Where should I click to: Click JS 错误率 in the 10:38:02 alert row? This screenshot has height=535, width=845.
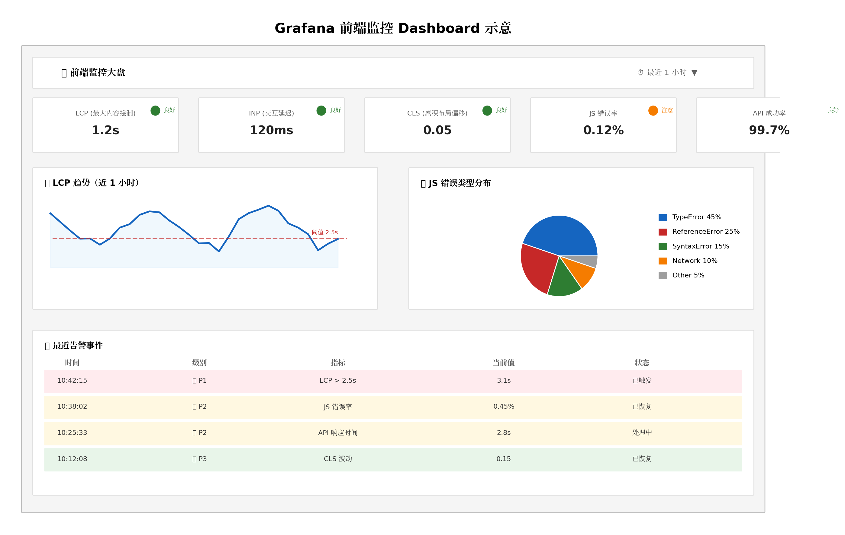point(338,407)
